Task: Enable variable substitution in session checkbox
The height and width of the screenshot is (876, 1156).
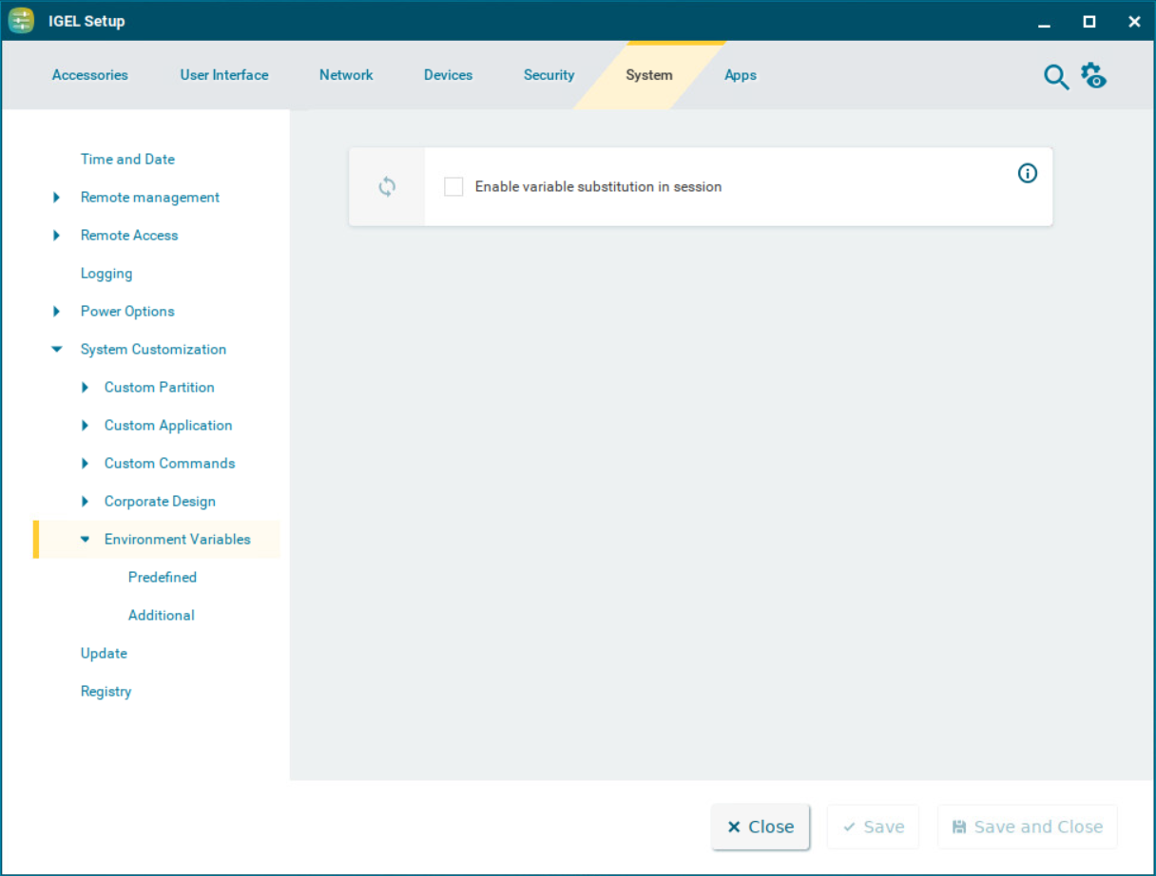Action: [x=454, y=187]
